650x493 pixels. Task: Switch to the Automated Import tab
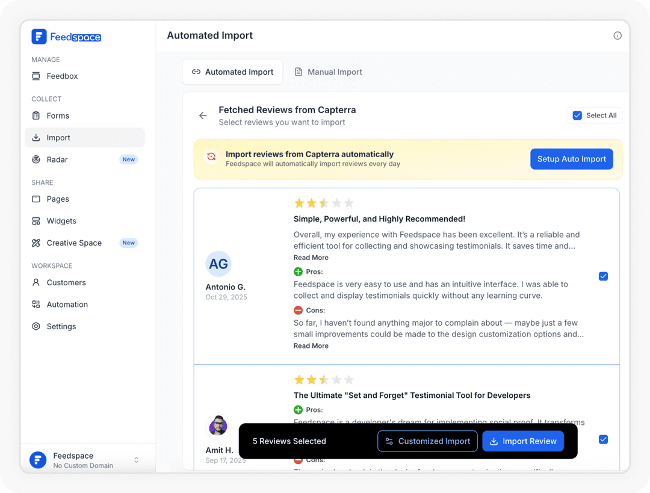click(232, 72)
